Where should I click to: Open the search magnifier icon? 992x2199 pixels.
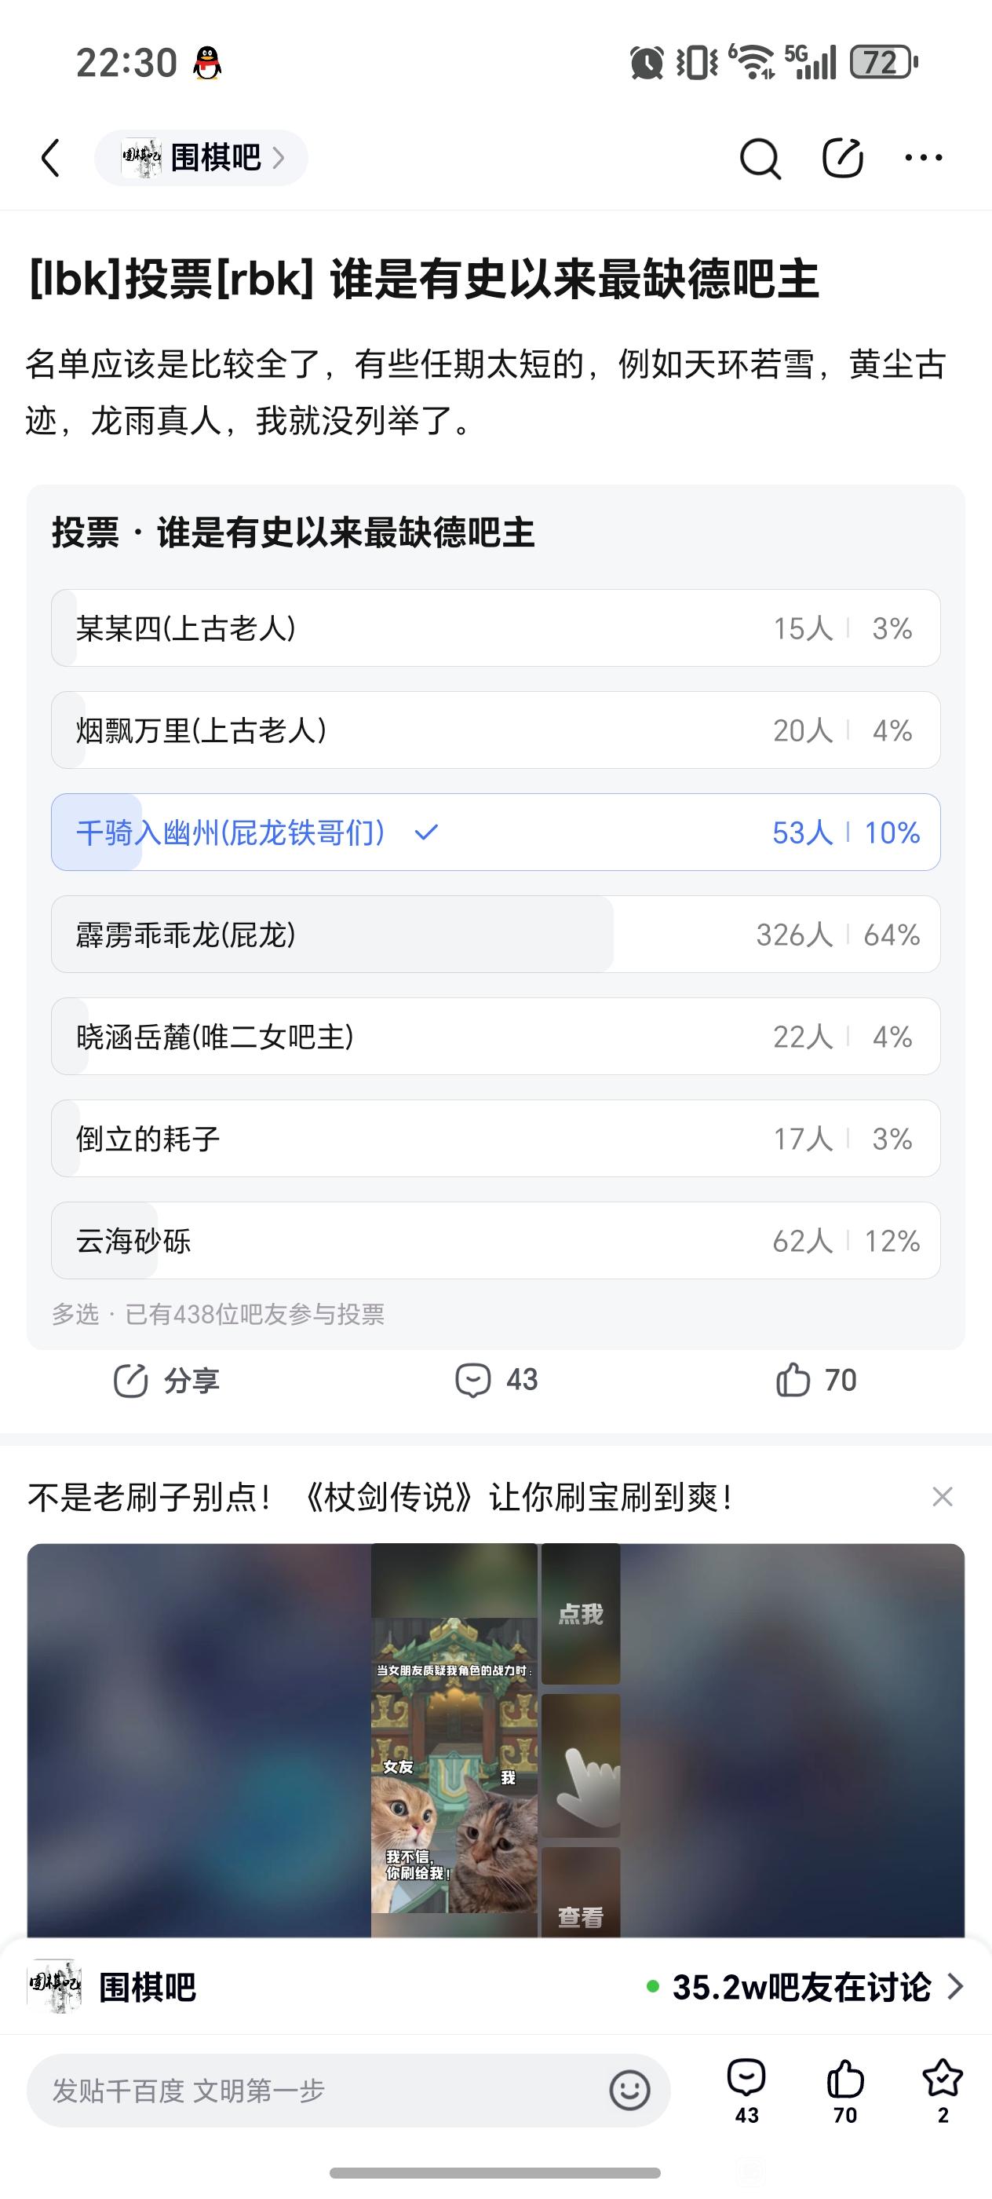coord(759,158)
